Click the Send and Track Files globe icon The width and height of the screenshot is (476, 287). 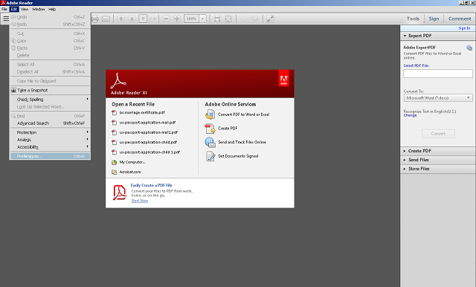(210, 142)
